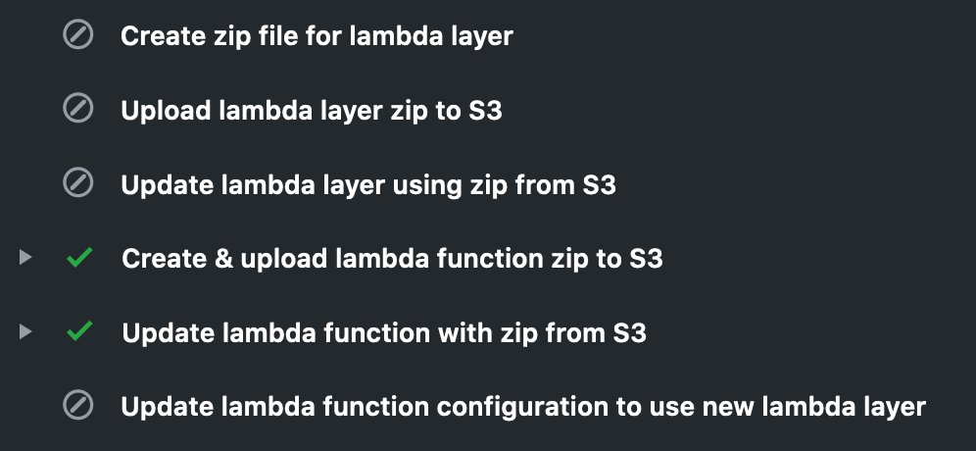976x451 pixels.
Task: Select 'Create zip file for lambda layer' step
Action: (317, 37)
